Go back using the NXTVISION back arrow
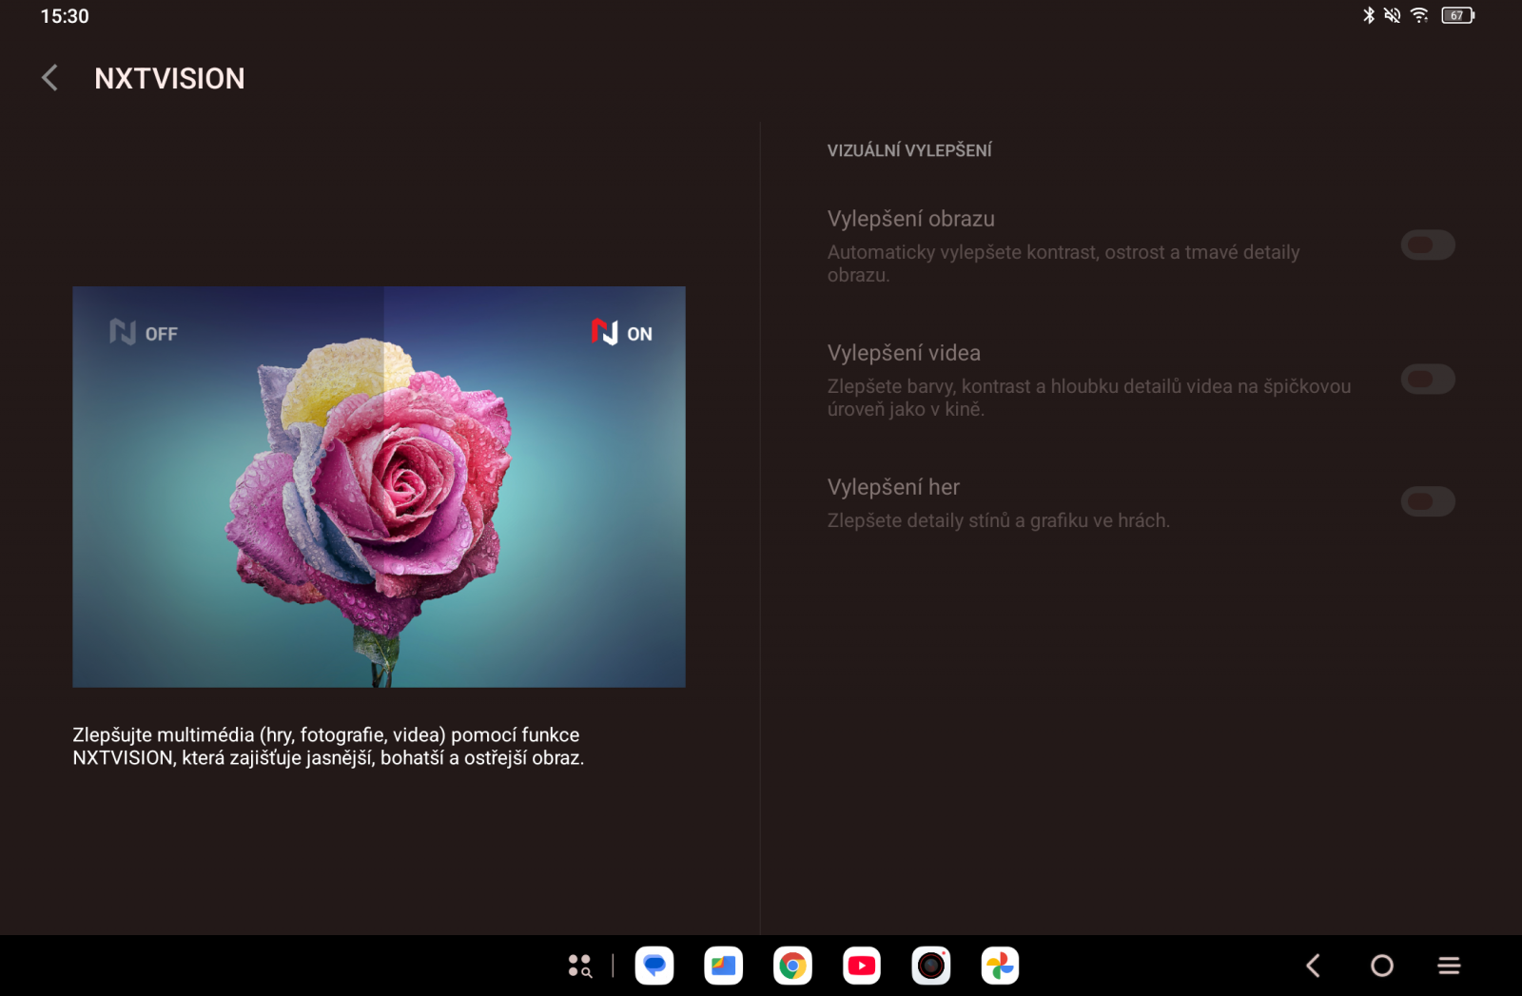 click(49, 77)
